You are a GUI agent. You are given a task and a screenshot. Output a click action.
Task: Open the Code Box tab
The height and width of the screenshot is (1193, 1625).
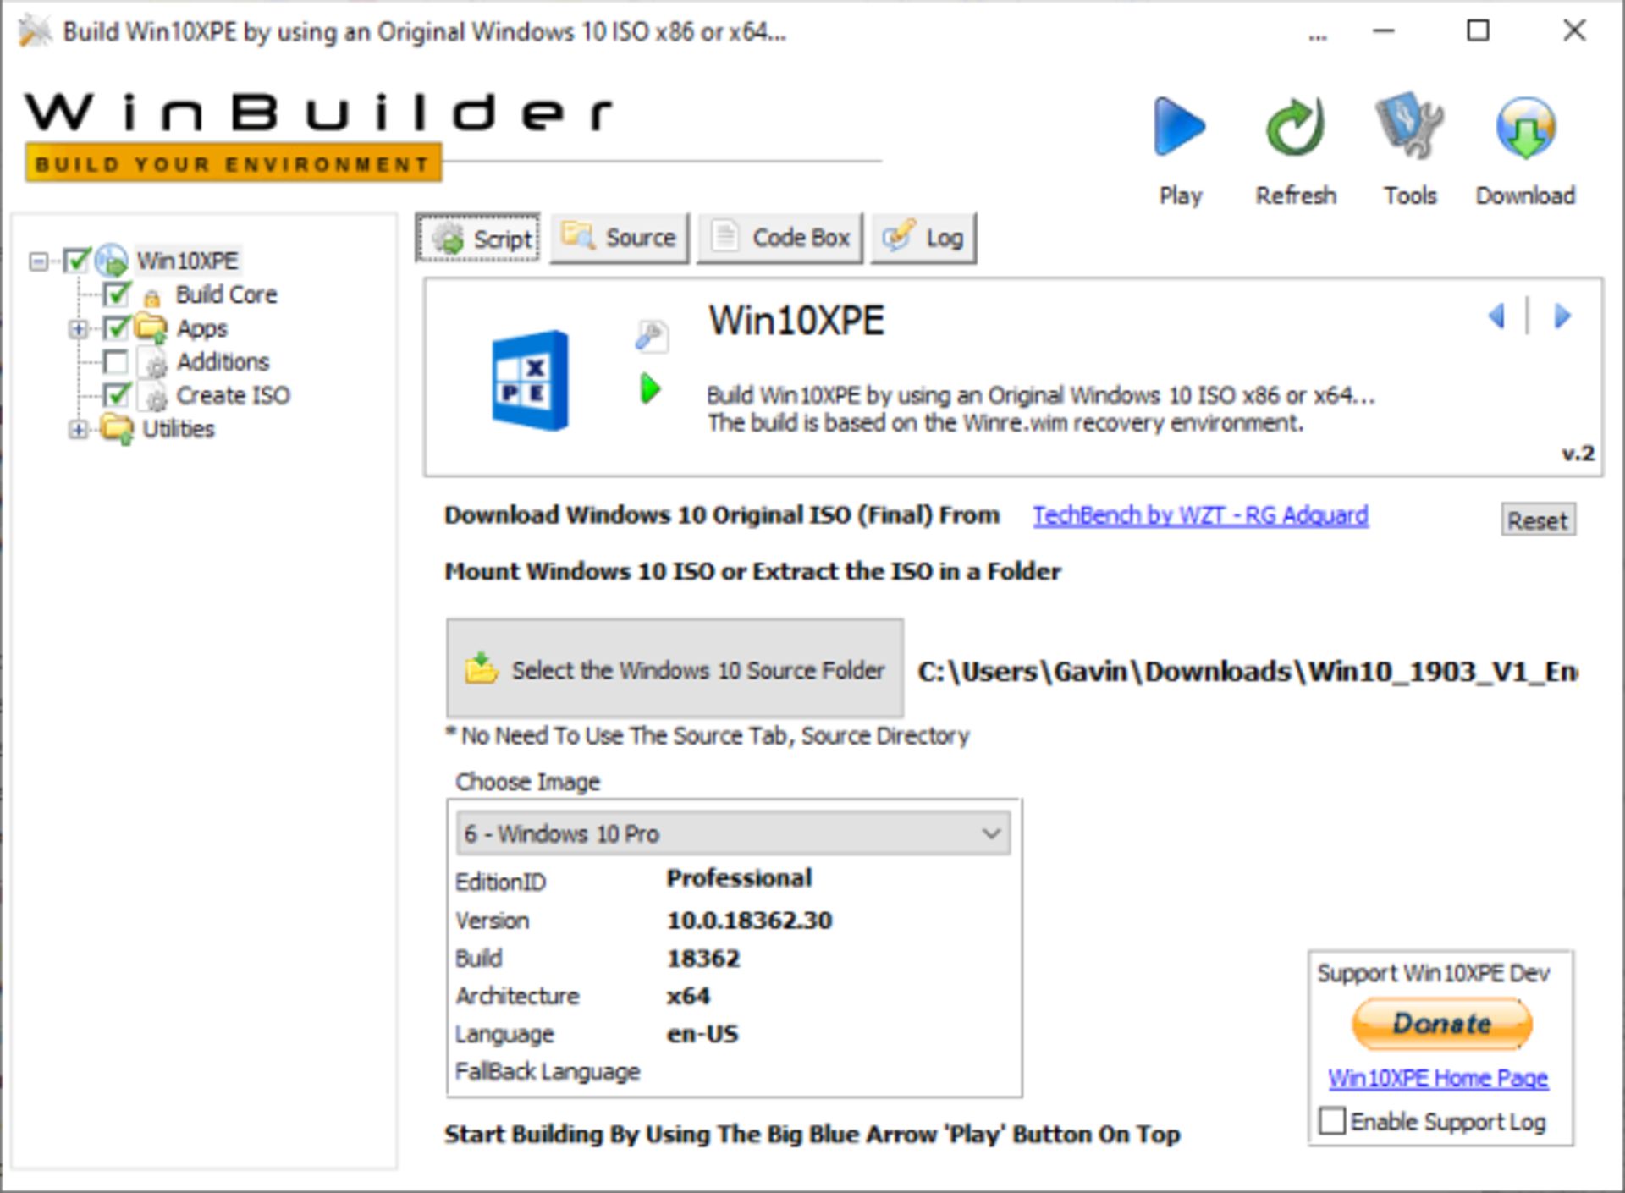779,238
